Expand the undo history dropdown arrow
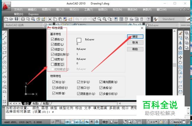Viewport: 192px width, 126px height. click(x=81, y=19)
